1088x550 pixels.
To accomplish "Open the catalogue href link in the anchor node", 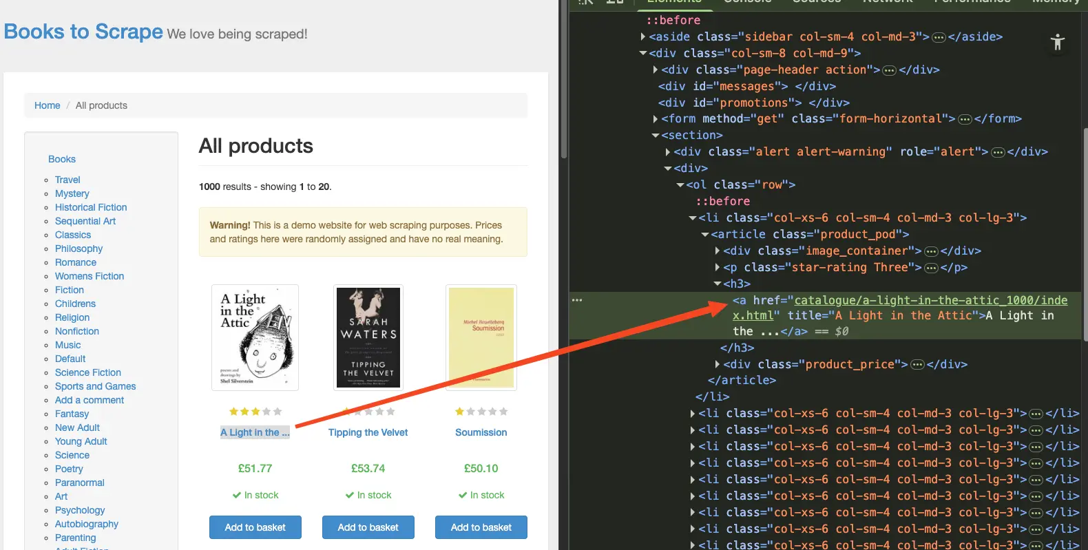I will 900,308.
